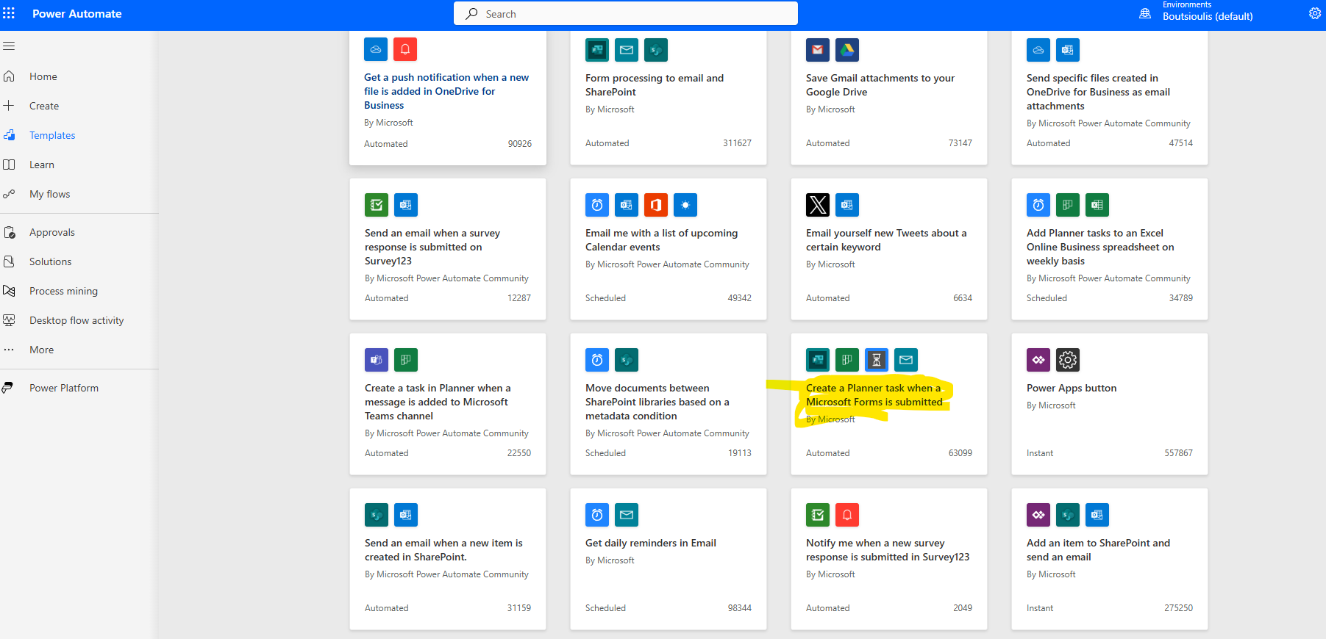
Task: Open Templates in the sidebar
Action: (x=52, y=135)
